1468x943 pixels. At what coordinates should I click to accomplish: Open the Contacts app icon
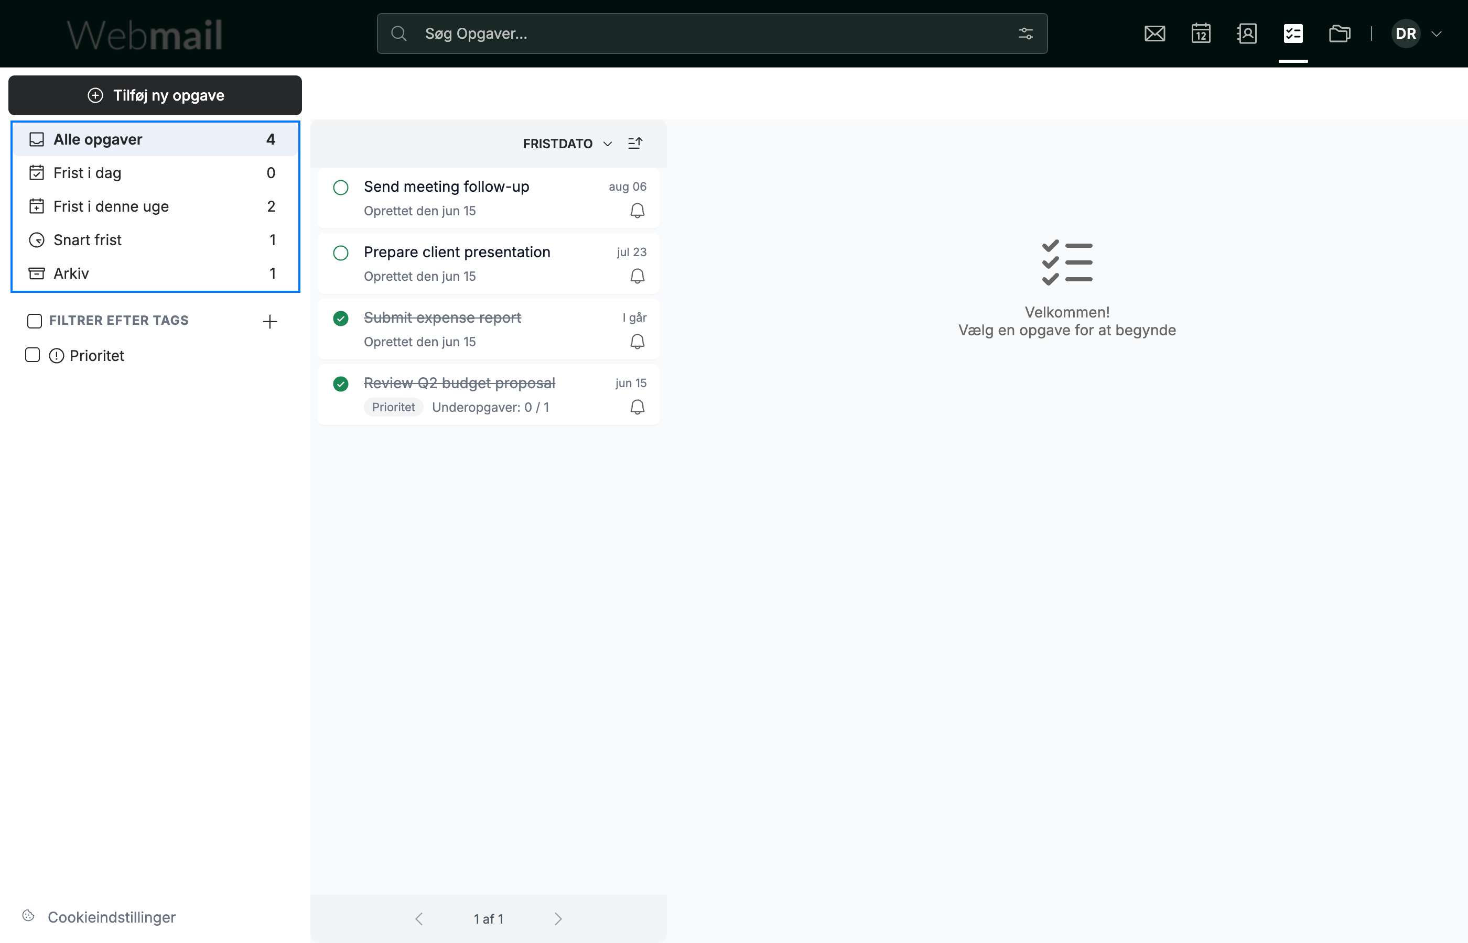pos(1247,34)
